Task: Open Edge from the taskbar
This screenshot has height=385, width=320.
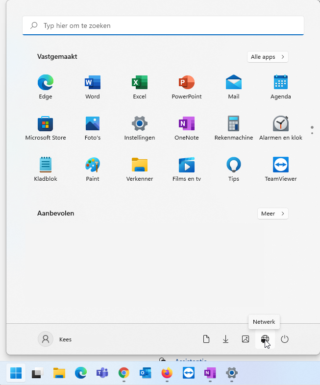Action: (81, 373)
